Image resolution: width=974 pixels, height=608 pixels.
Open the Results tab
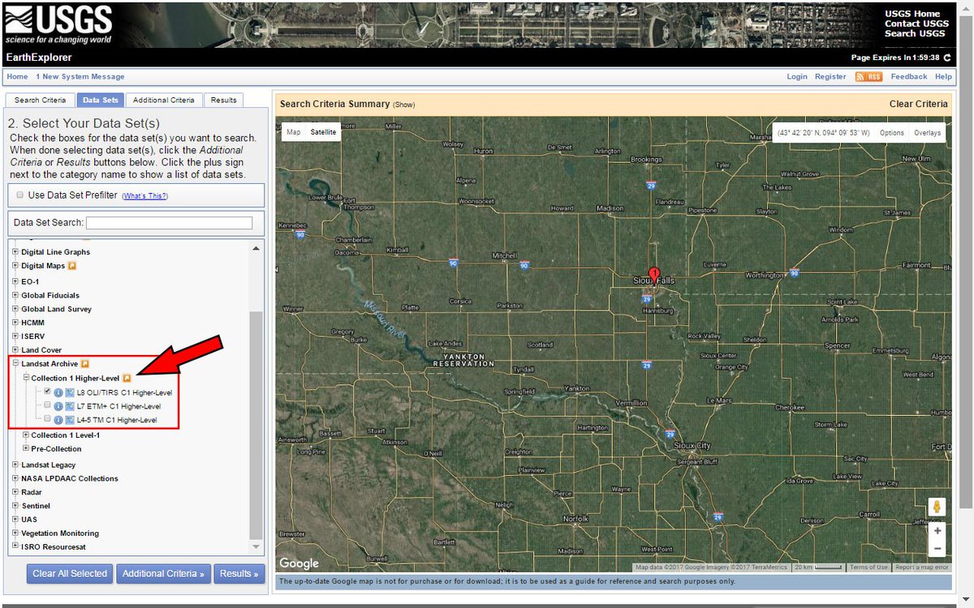tap(223, 100)
